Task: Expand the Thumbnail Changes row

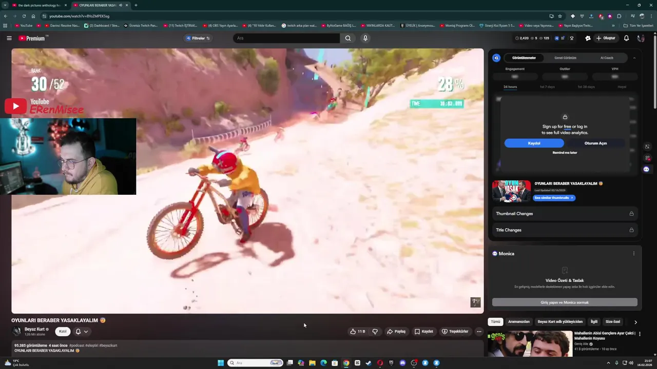Action: [565, 214]
